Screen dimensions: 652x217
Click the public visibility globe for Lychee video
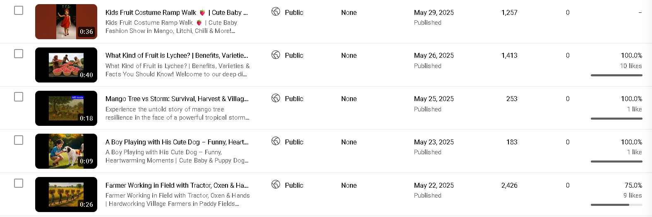click(276, 55)
